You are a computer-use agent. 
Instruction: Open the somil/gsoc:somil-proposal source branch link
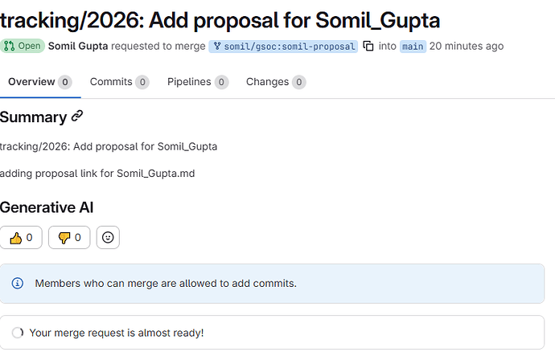pyautogui.click(x=283, y=47)
